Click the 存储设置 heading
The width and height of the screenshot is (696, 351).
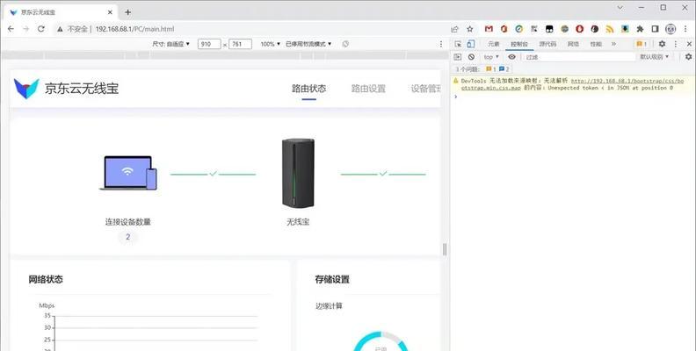coord(332,279)
